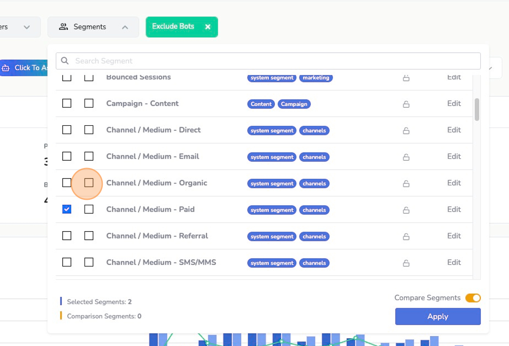Click the lock icon for Channel / Medium - Referral
This screenshot has width=509, height=346.
pyautogui.click(x=406, y=236)
